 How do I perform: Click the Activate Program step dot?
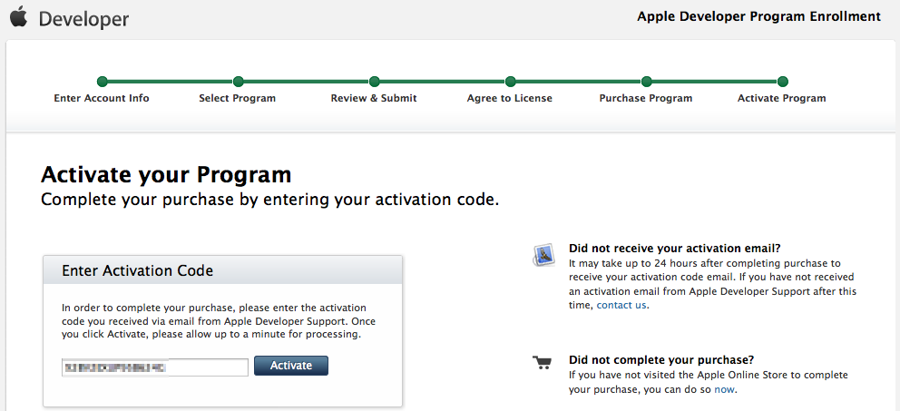click(782, 82)
